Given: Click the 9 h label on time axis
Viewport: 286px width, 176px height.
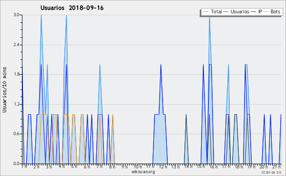Looking at the screenshot, I should (x=125, y=166).
